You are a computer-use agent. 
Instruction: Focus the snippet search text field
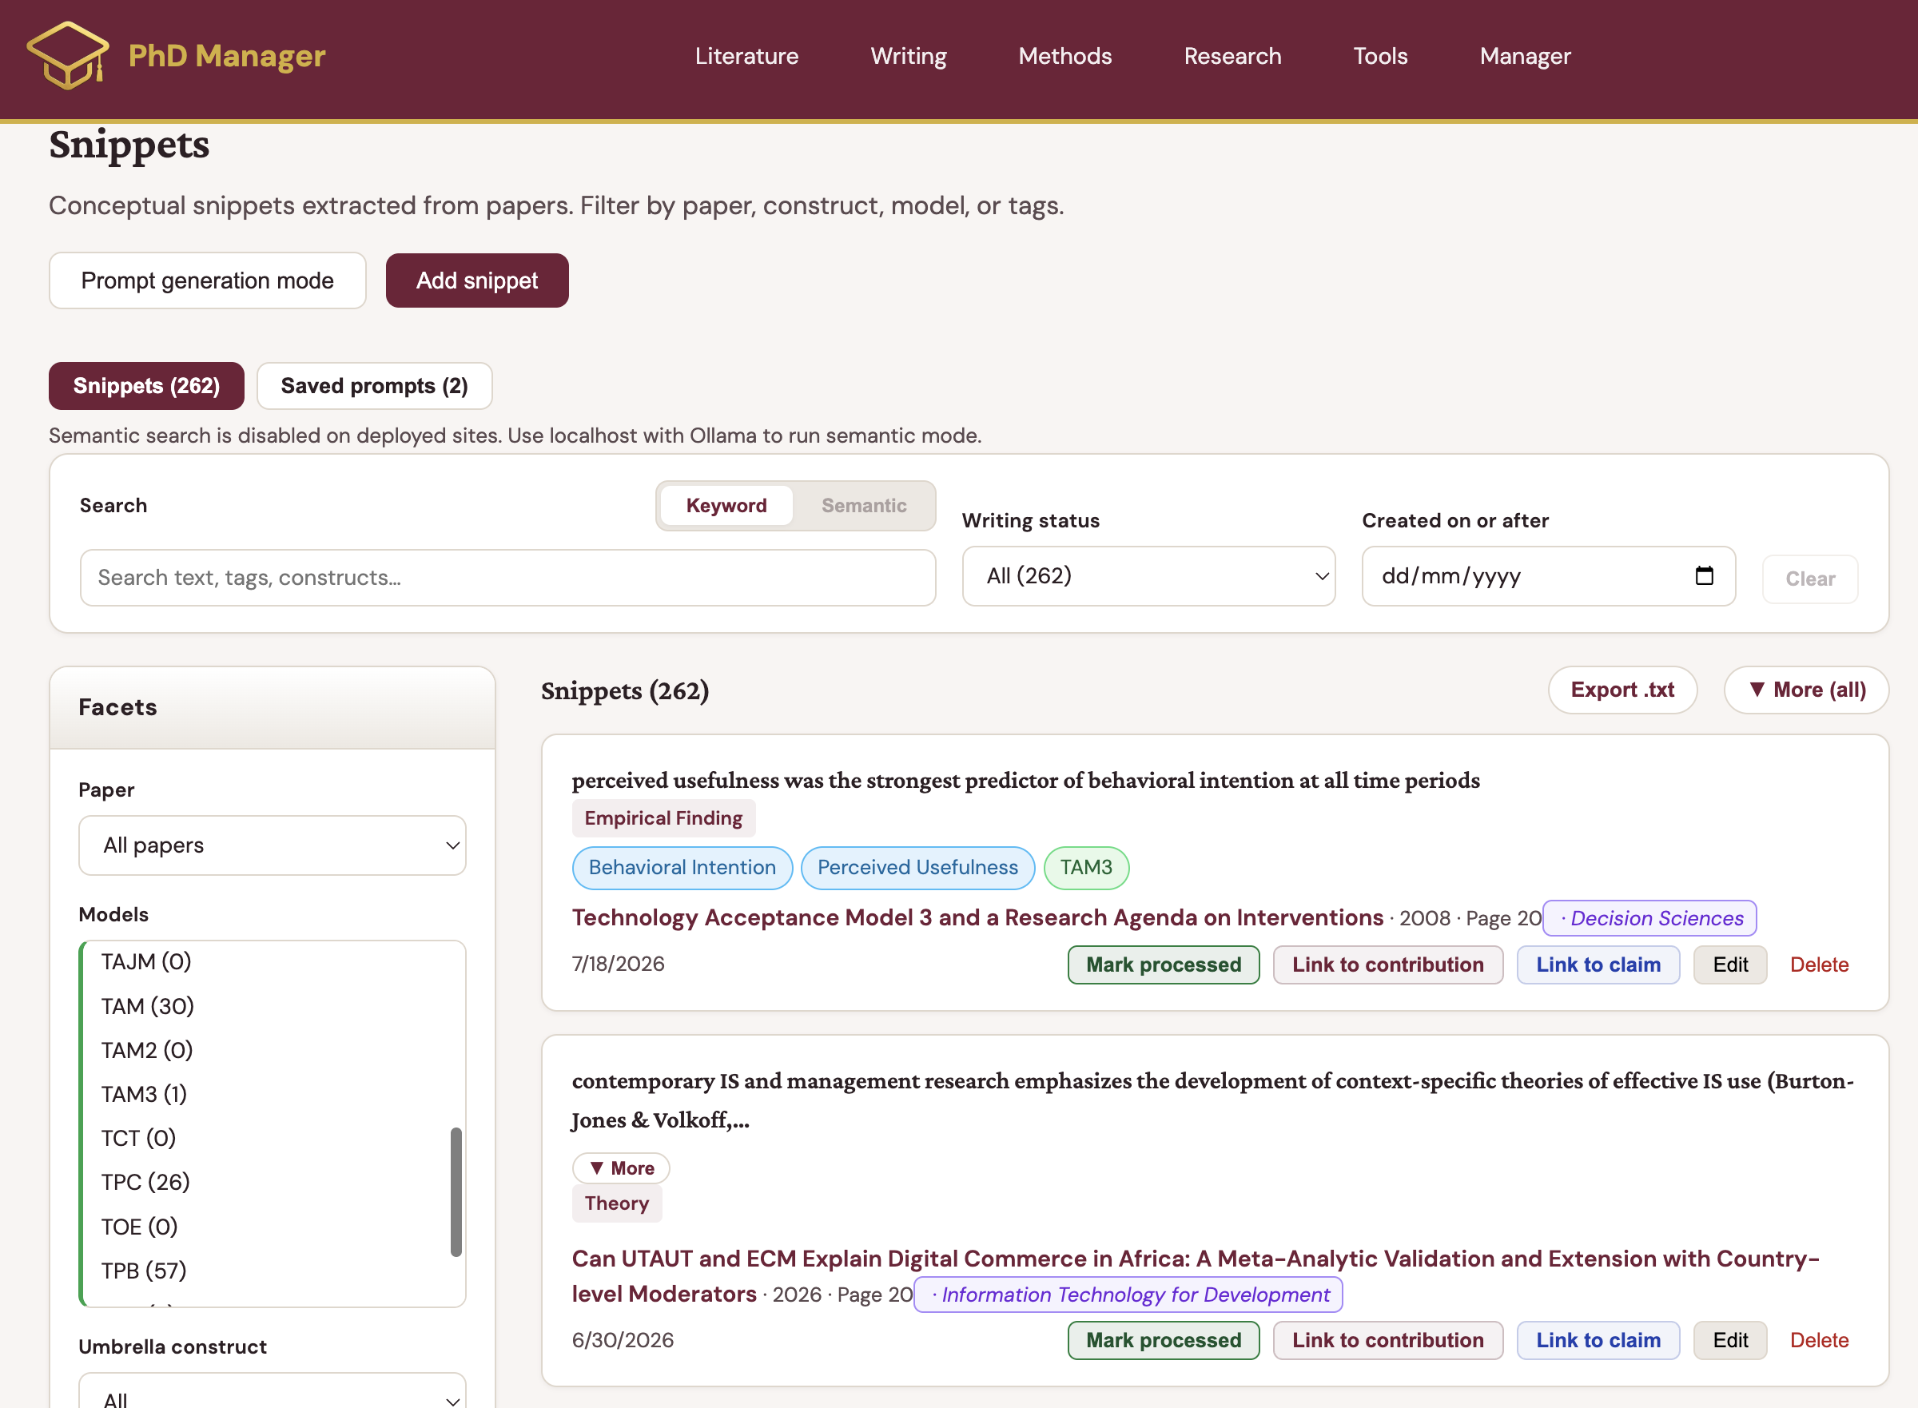tap(507, 578)
